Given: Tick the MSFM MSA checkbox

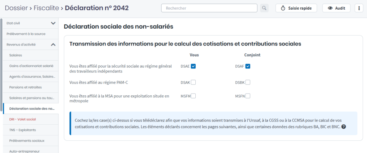Looking at the screenshot, I should pyautogui.click(x=193, y=96).
